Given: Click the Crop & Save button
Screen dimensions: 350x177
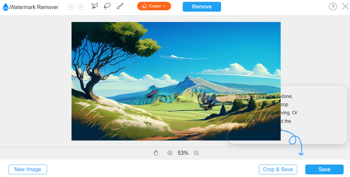Looking at the screenshot, I should click(x=278, y=169).
